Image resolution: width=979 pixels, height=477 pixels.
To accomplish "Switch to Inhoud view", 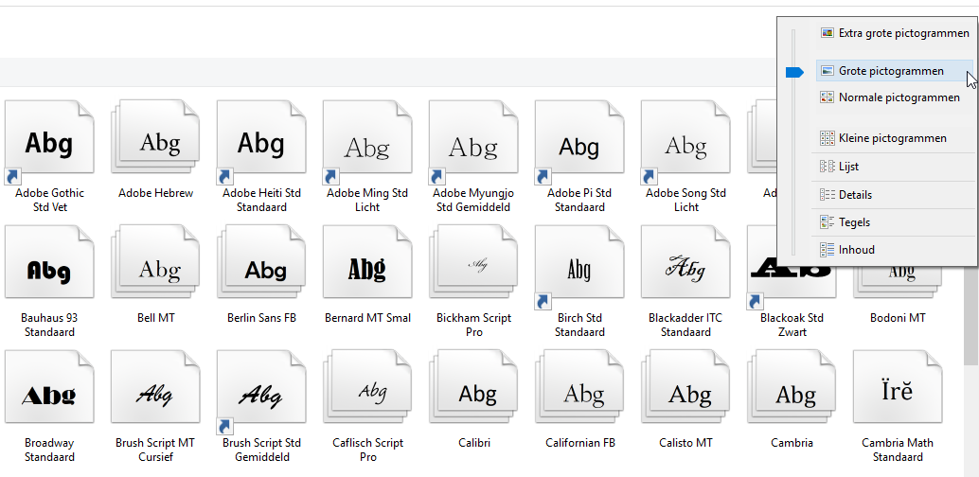I will coord(895,250).
